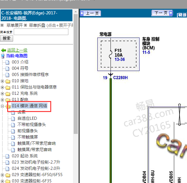This screenshot has height=183, width=187.
Task: Expand the 011 保险丝与继电器信息 node
Action: pos(2,87)
